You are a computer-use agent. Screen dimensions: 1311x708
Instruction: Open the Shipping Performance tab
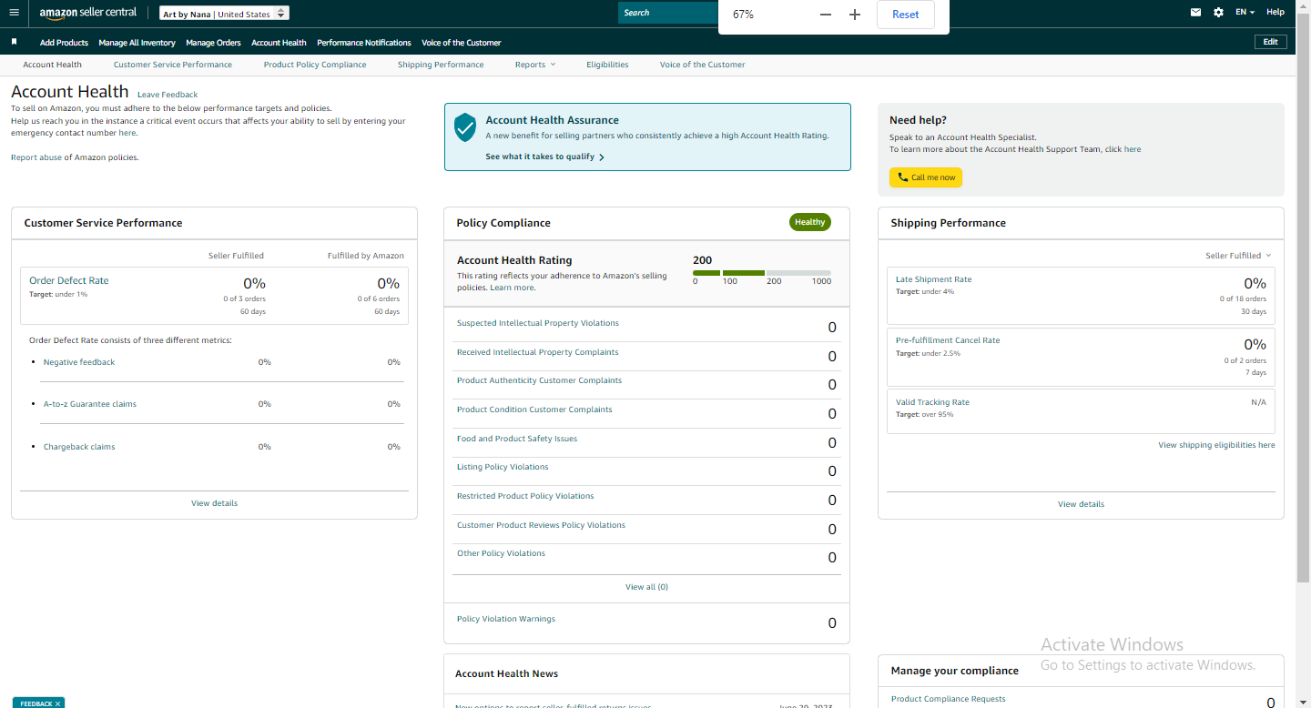tap(441, 65)
